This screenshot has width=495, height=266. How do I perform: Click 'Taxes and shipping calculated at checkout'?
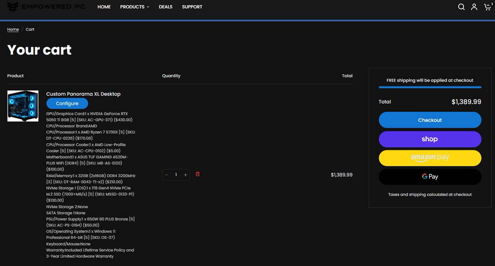[x=430, y=194]
